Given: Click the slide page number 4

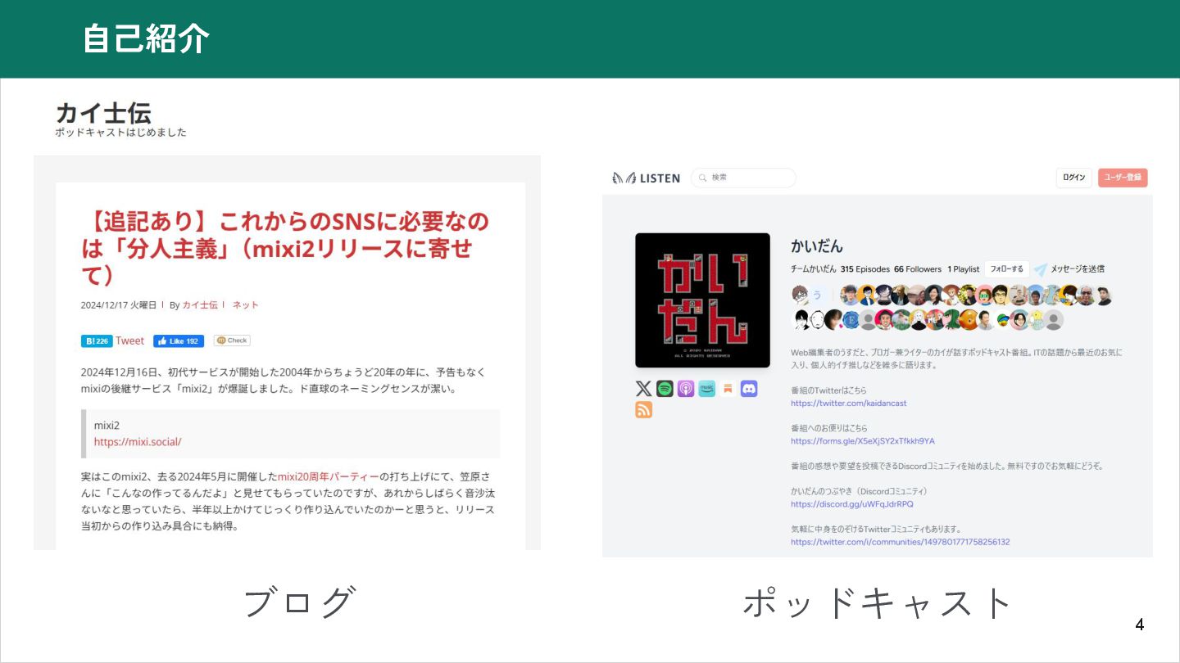Looking at the screenshot, I should pos(1140,625).
